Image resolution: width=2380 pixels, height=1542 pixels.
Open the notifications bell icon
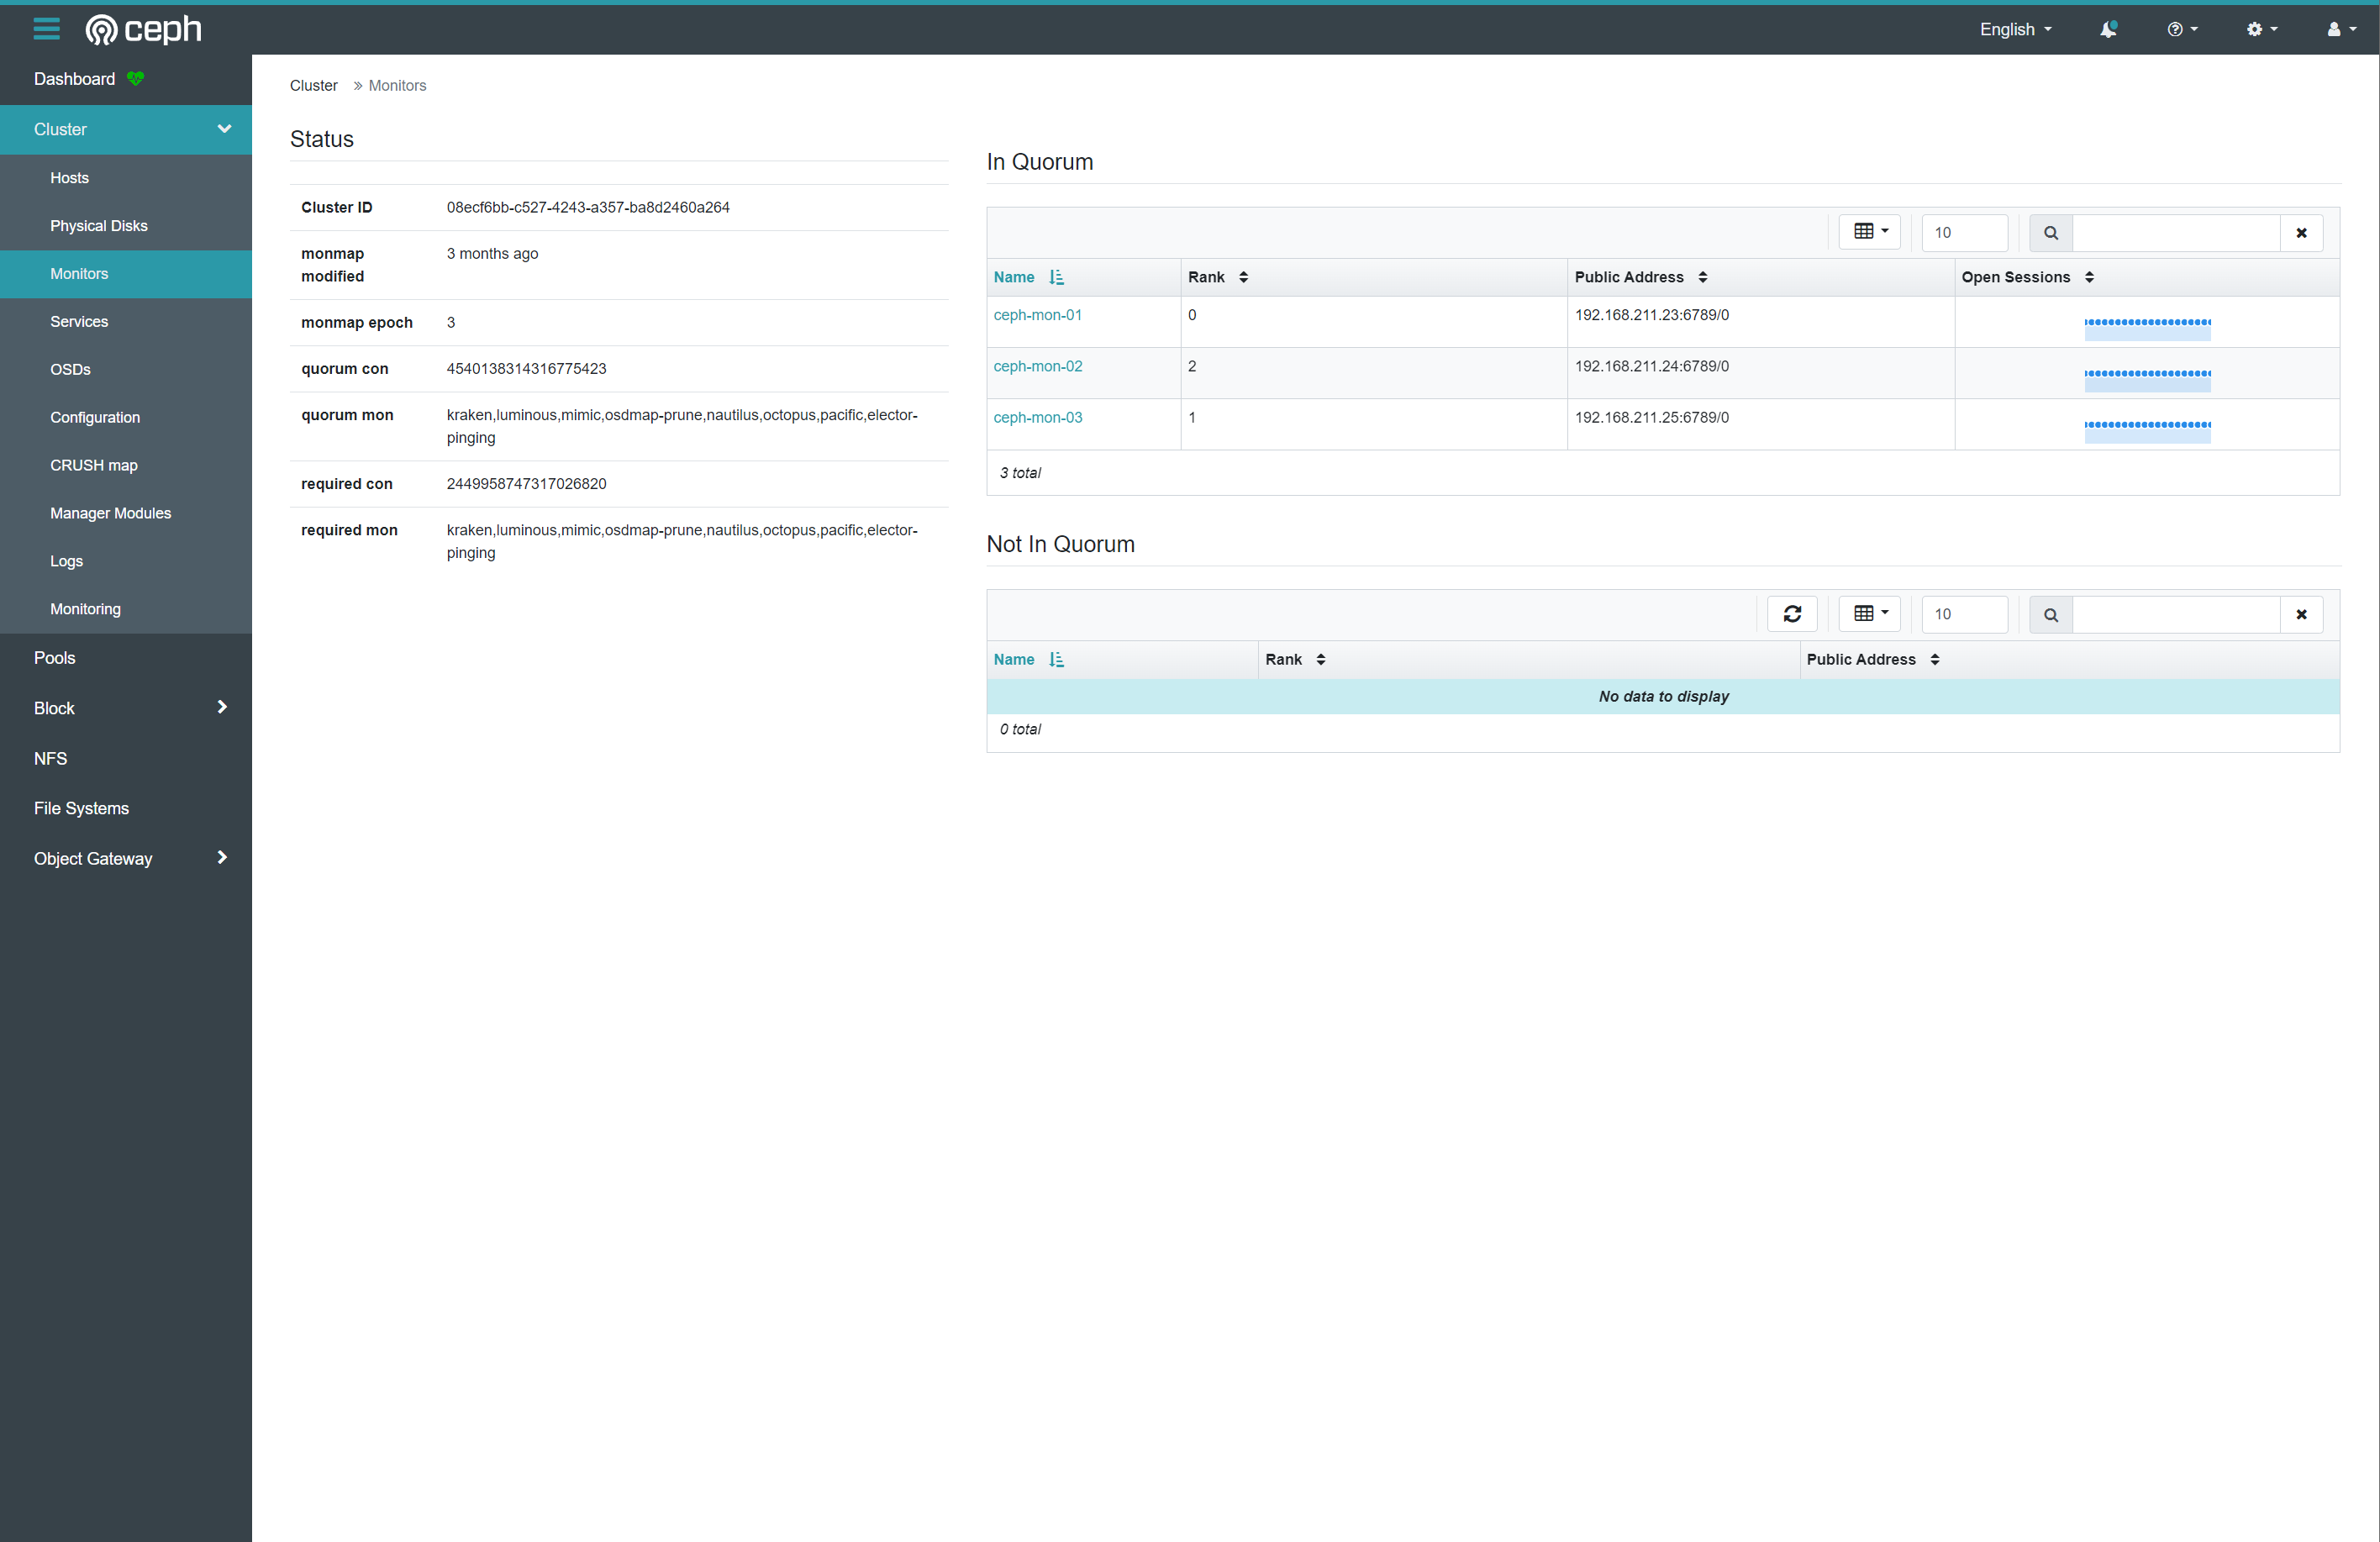click(x=2107, y=29)
